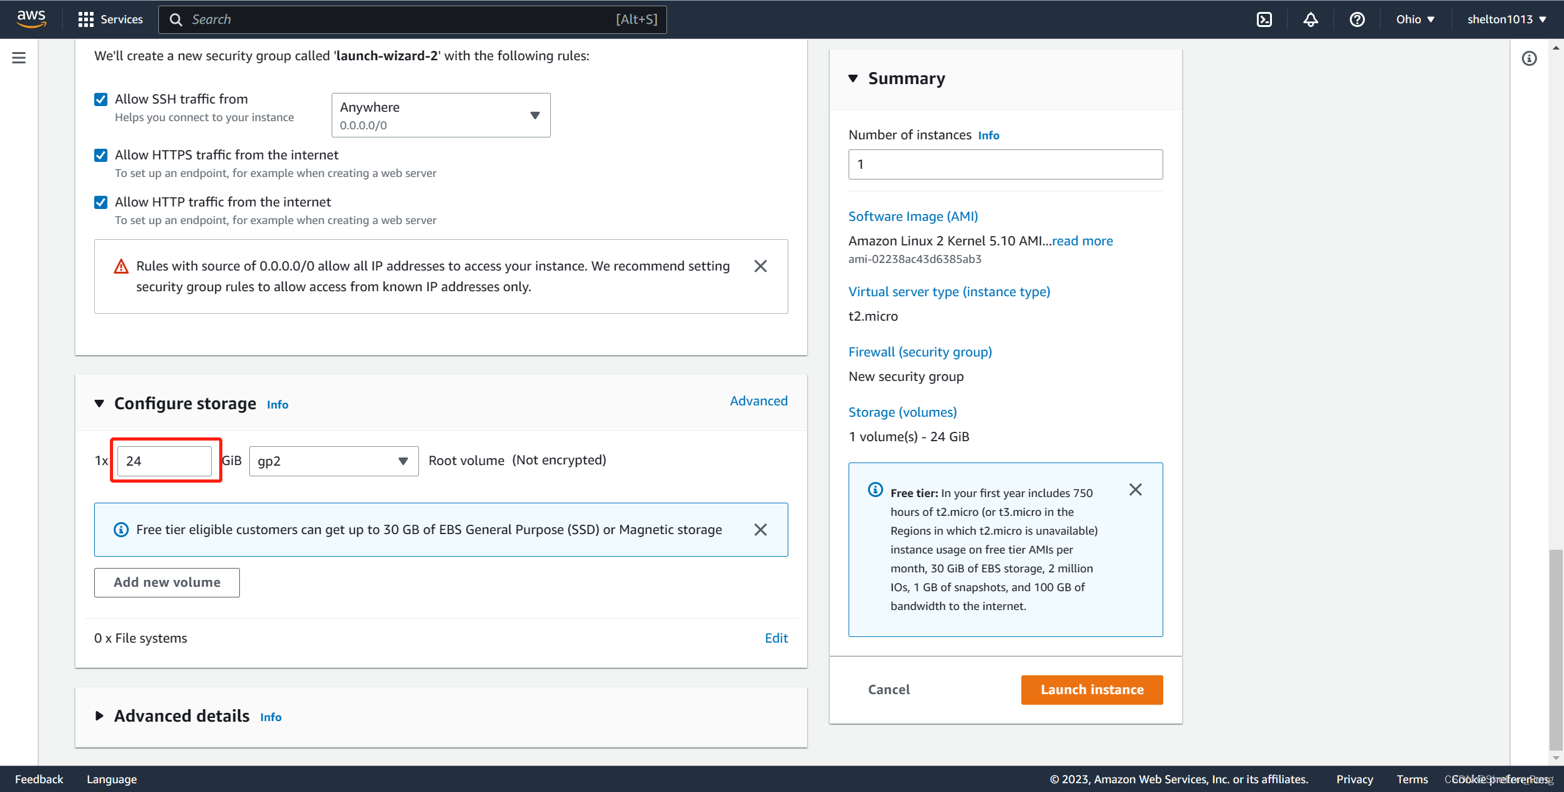Open the help question mark menu
This screenshot has width=1564, height=792.
[x=1357, y=19]
